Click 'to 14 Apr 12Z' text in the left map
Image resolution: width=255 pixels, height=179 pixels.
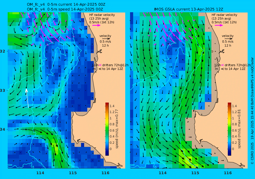(x=112, y=69)
